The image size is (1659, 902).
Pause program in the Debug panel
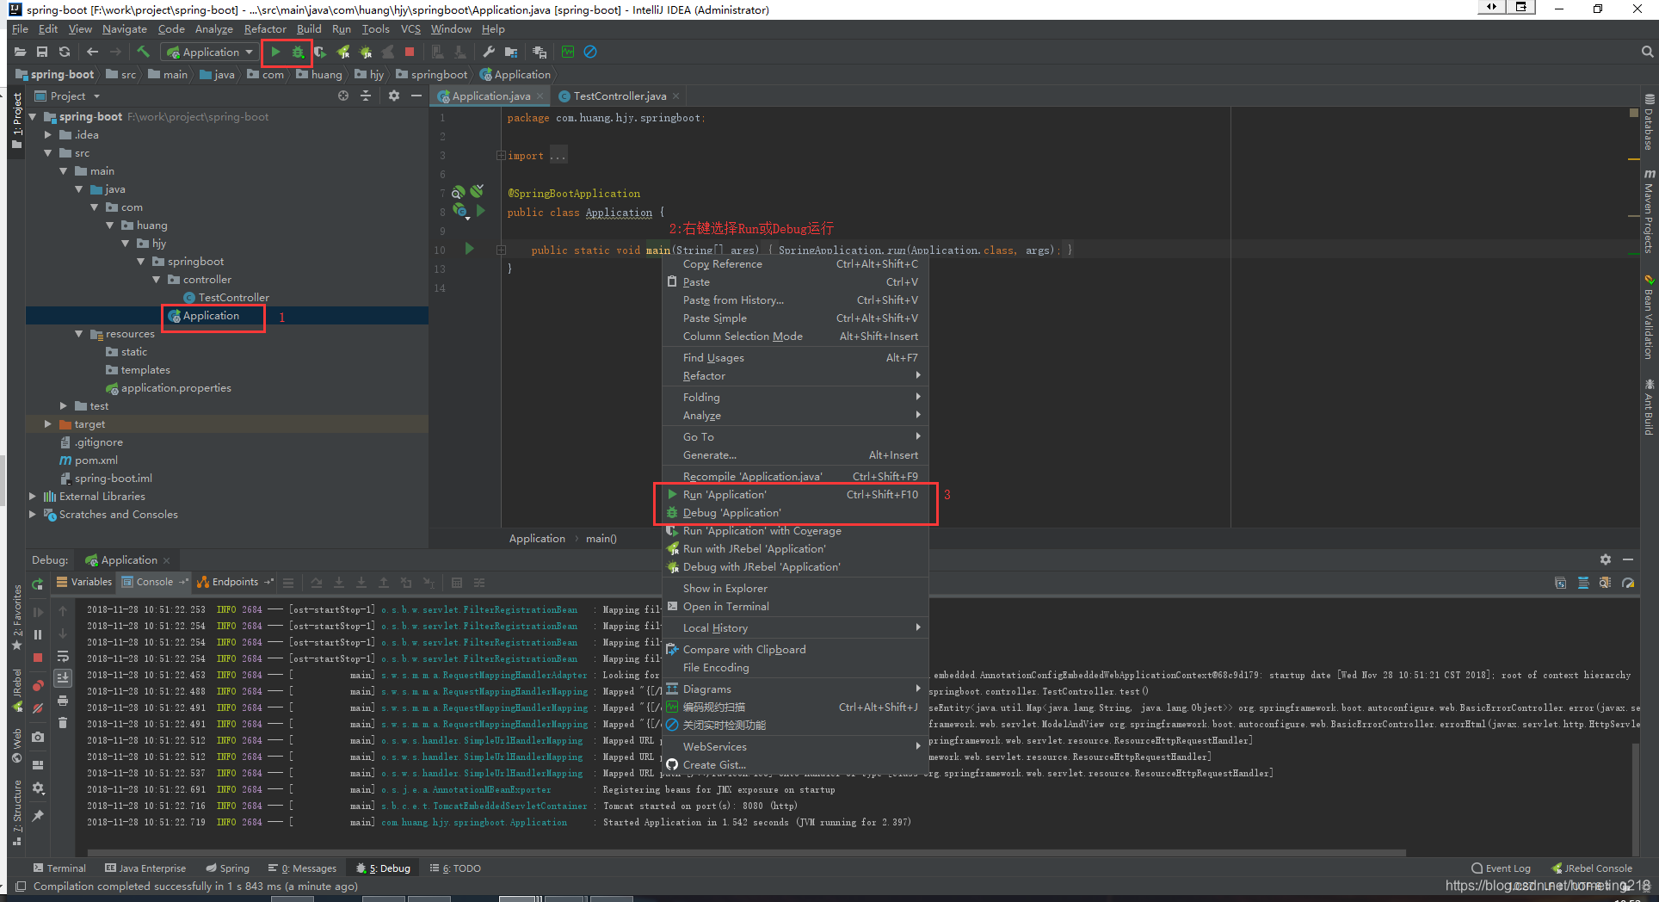click(x=38, y=634)
